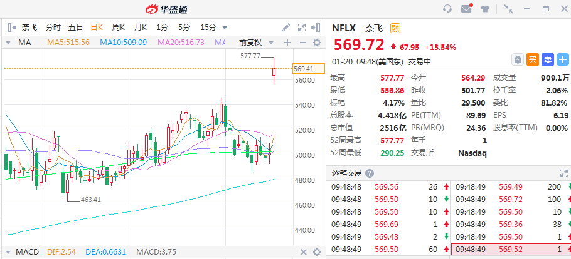
Task: Open the skin theme shirt icon
Action: point(484,9)
